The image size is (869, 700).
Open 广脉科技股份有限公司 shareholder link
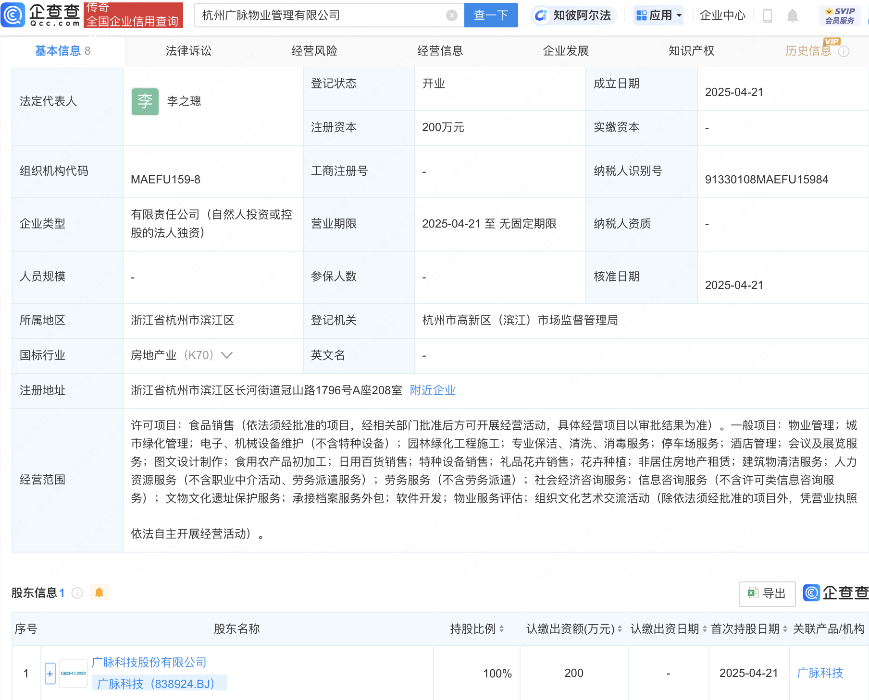click(x=149, y=663)
